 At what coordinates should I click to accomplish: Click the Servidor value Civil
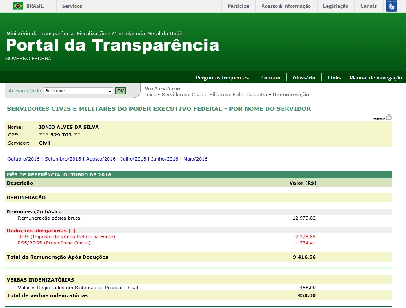(x=44, y=143)
